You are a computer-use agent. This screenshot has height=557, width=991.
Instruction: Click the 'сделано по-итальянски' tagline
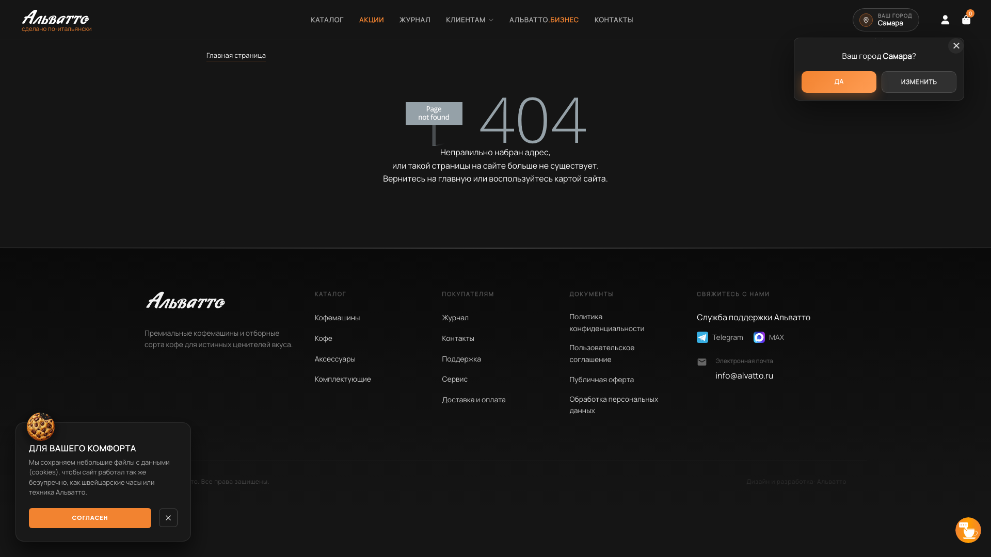pos(57,29)
